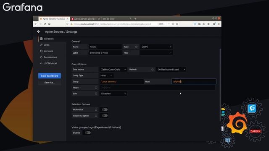Image resolution: width=269 pixels, height=151 pixels.
Task: Open the Data source dropdown ZabbixCursoGrafa
Action: coord(113,70)
